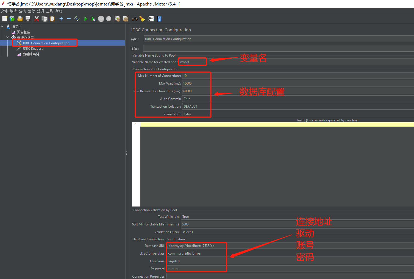Start test with no pauses
414x279 pixels.
93,19
